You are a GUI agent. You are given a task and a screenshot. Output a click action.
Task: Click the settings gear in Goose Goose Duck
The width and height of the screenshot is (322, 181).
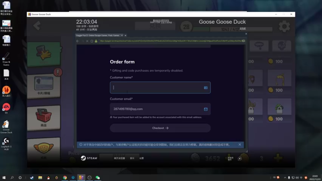pos(285,26)
